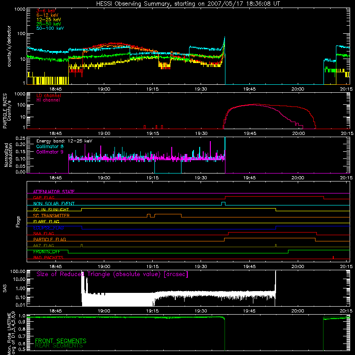Click the Collimator 8 legend label
Viewport: 355px width, 355px height.
click(x=50, y=146)
